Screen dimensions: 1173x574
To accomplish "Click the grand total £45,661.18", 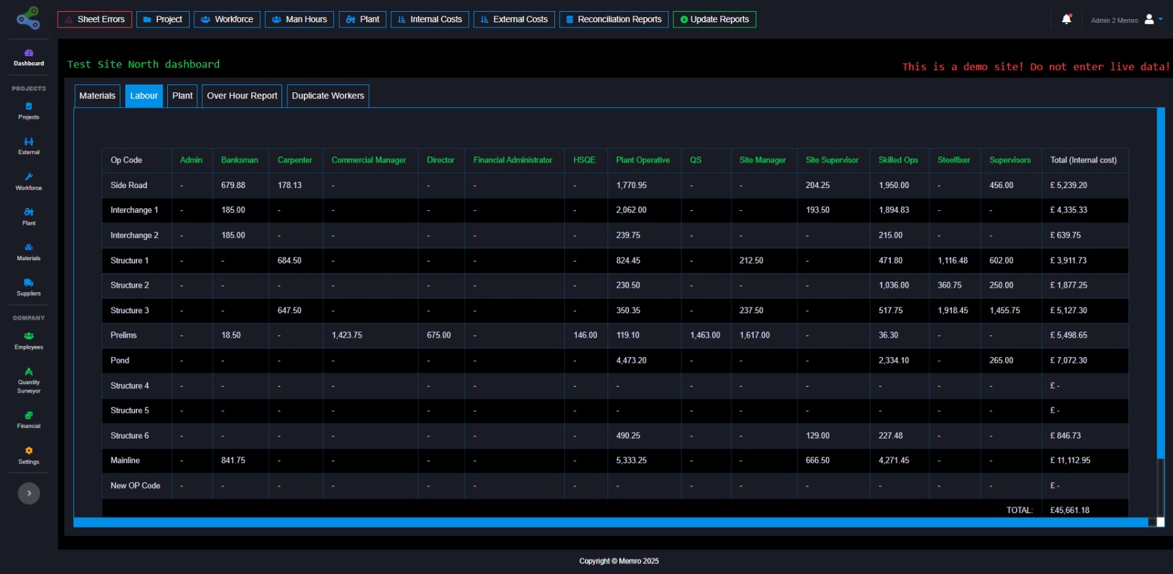I will 1069,510.
